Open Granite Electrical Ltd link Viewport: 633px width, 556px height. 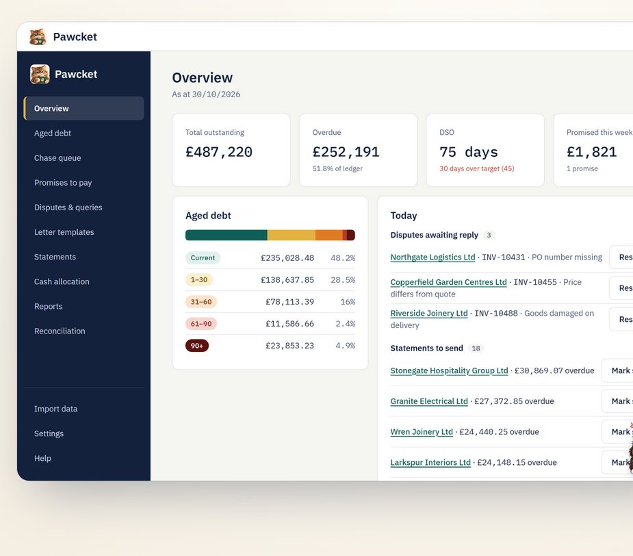[x=429, y=401]
